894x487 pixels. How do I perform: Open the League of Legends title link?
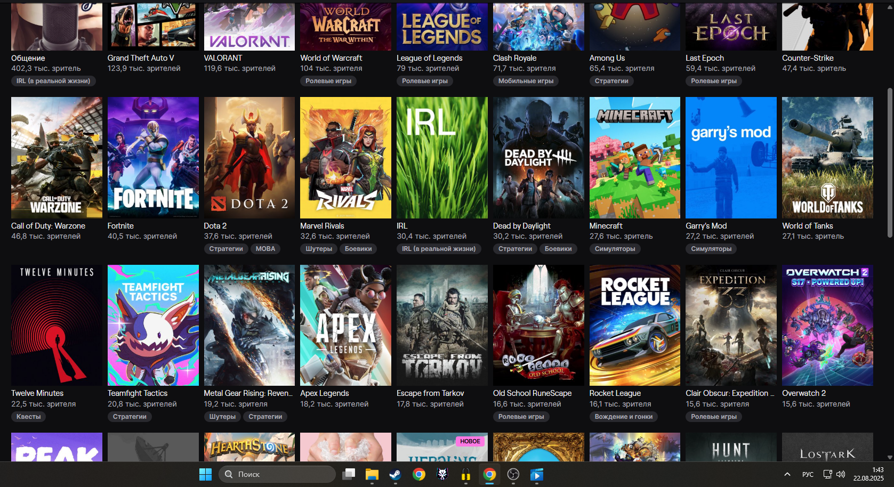pos(430,58)
